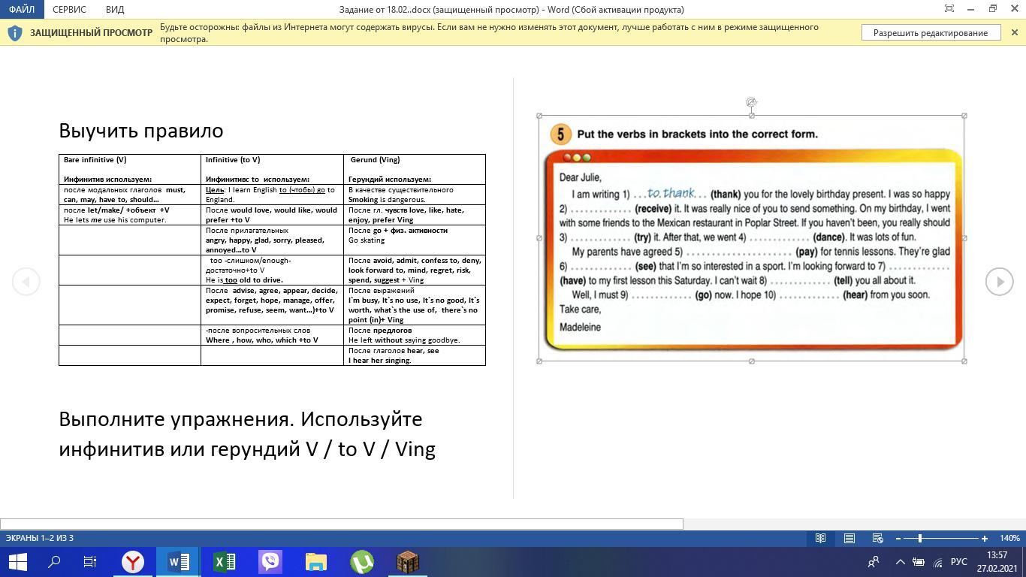Open Windows taskbar search

(54, 562)
